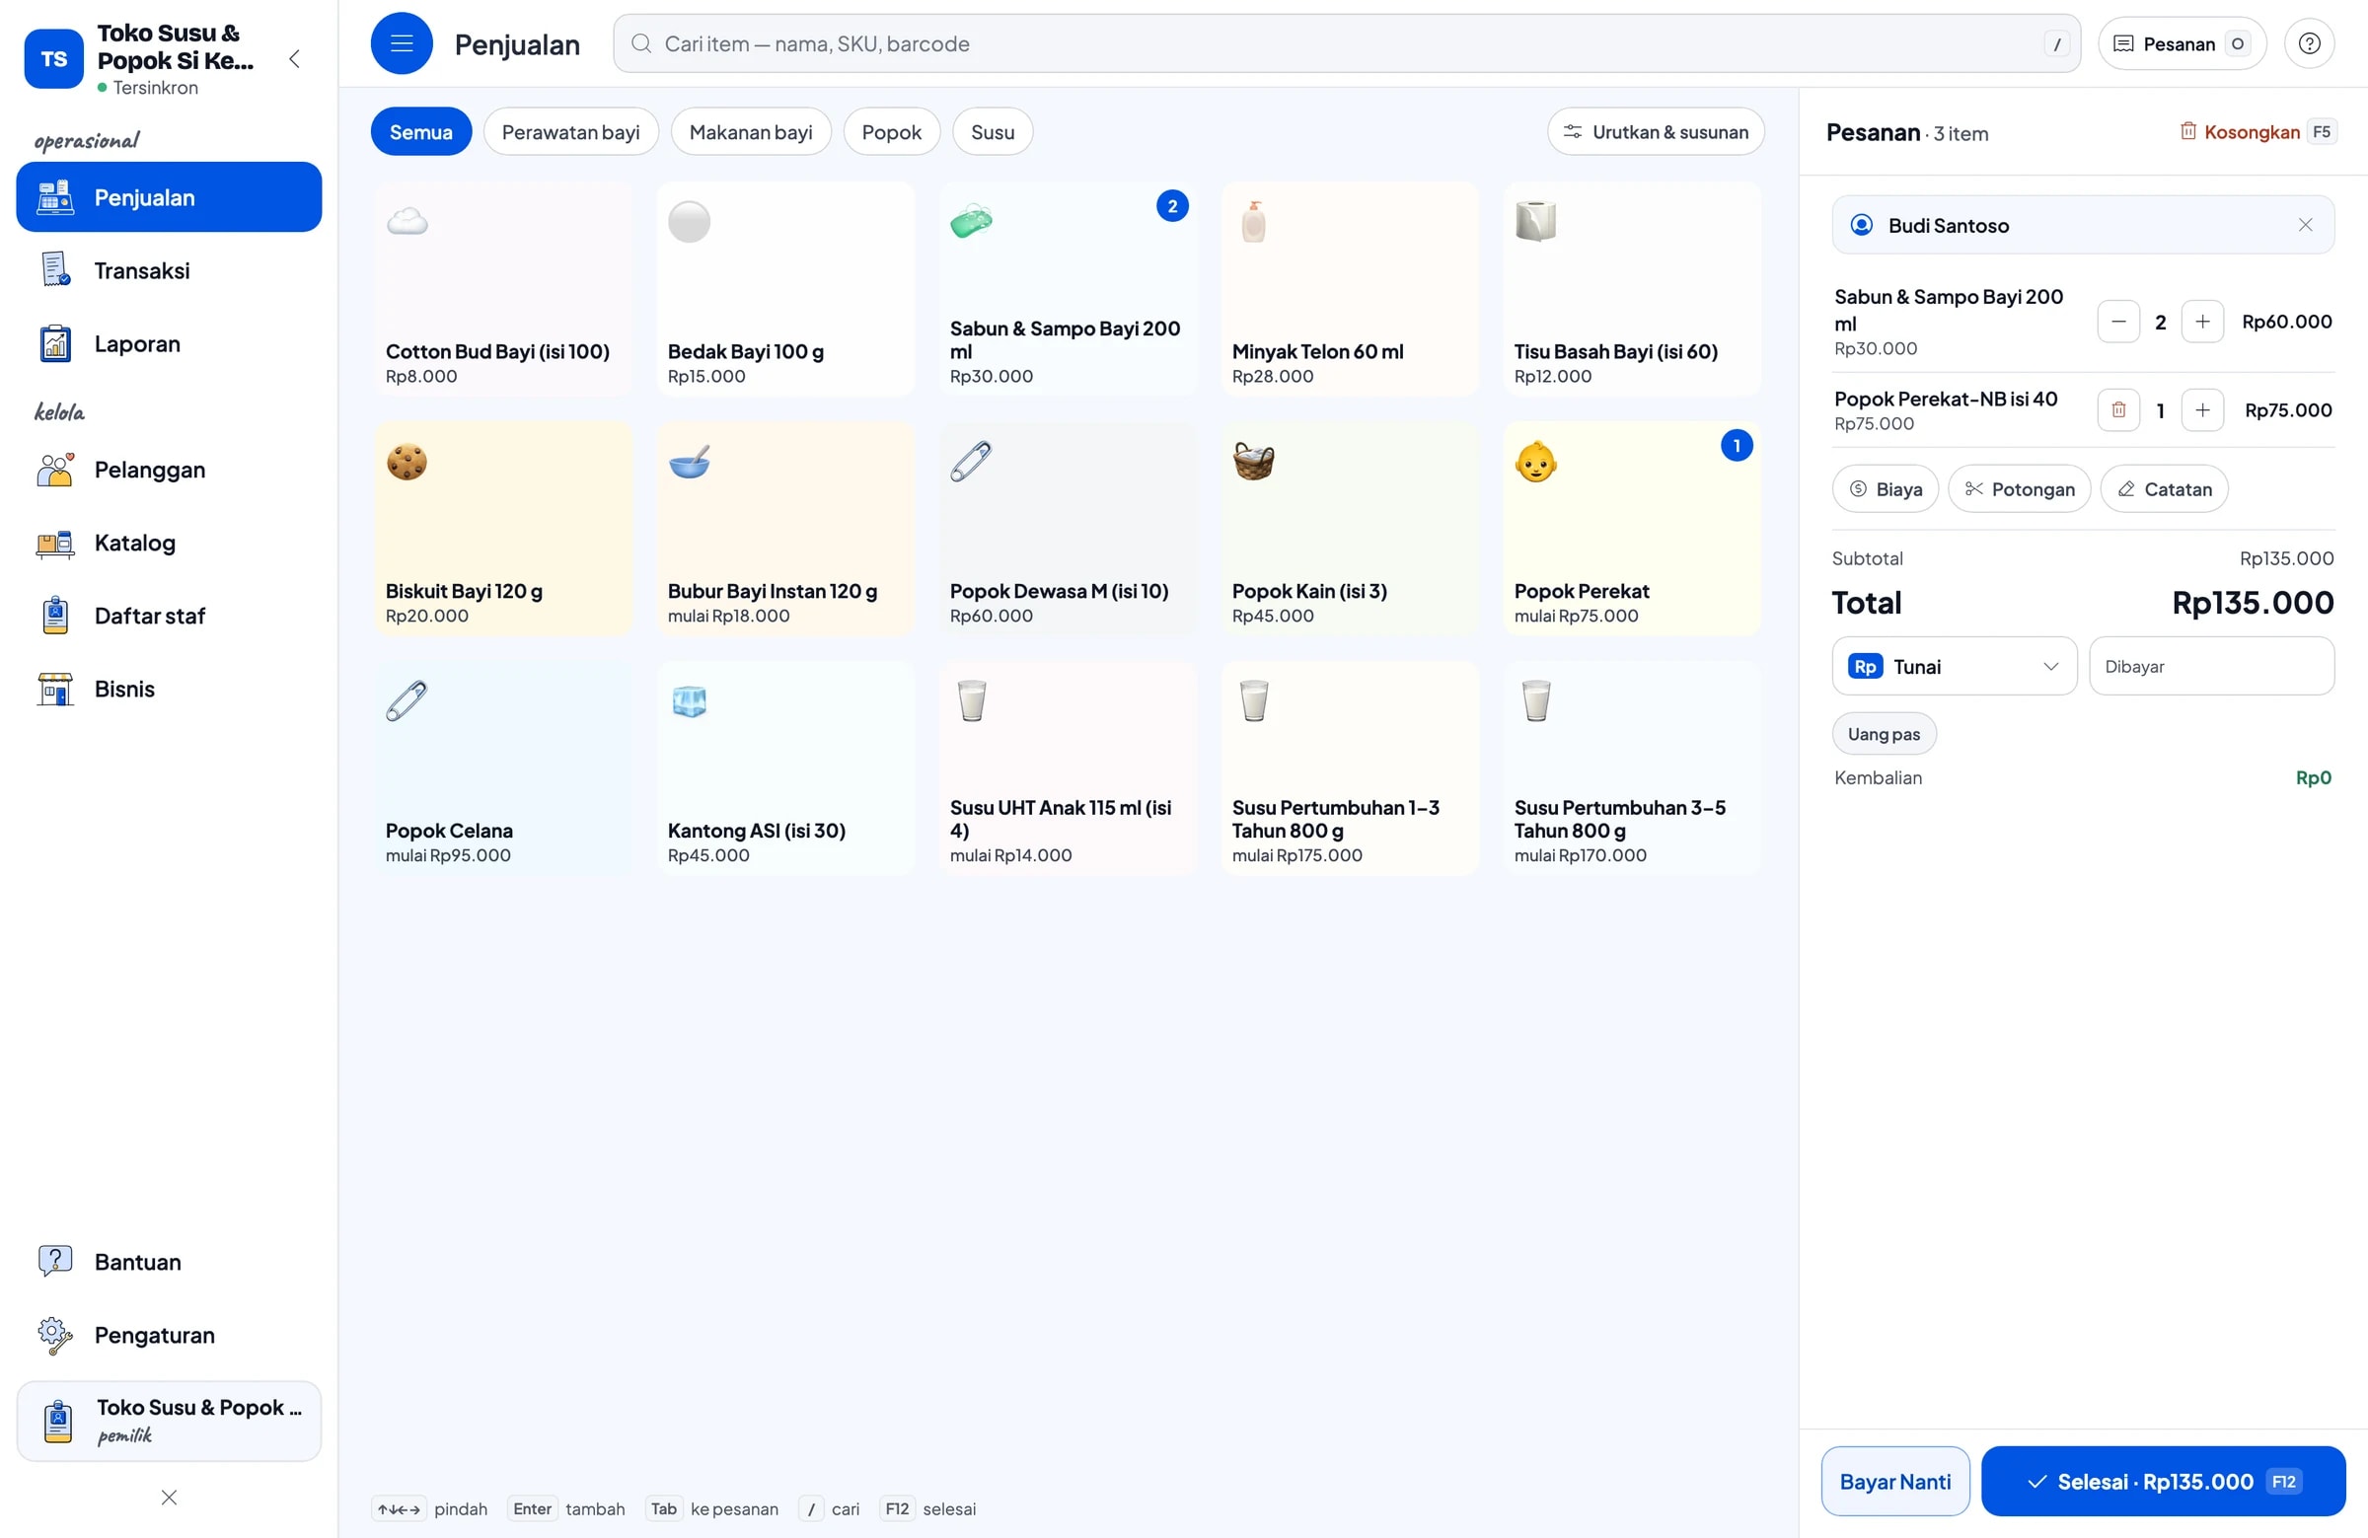Select the Popok category tab
This screenshot has width=2368, height=1538.
[x=891, y=131]
